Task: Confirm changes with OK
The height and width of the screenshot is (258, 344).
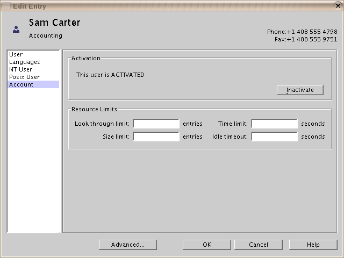Action: [206, 245]
